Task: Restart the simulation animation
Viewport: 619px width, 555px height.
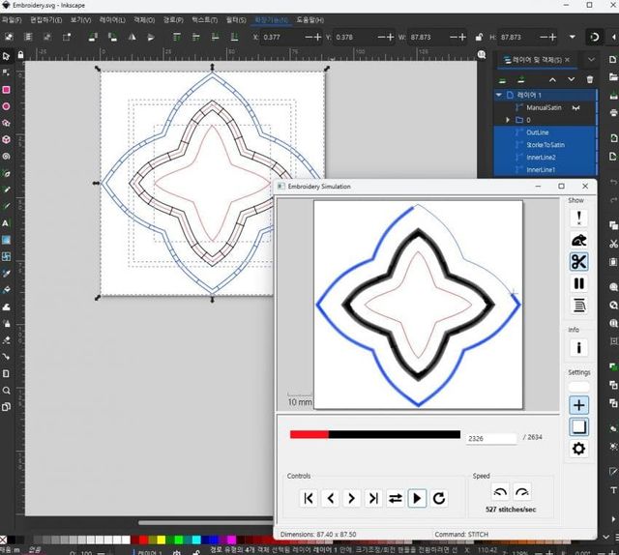Action: 440,498
